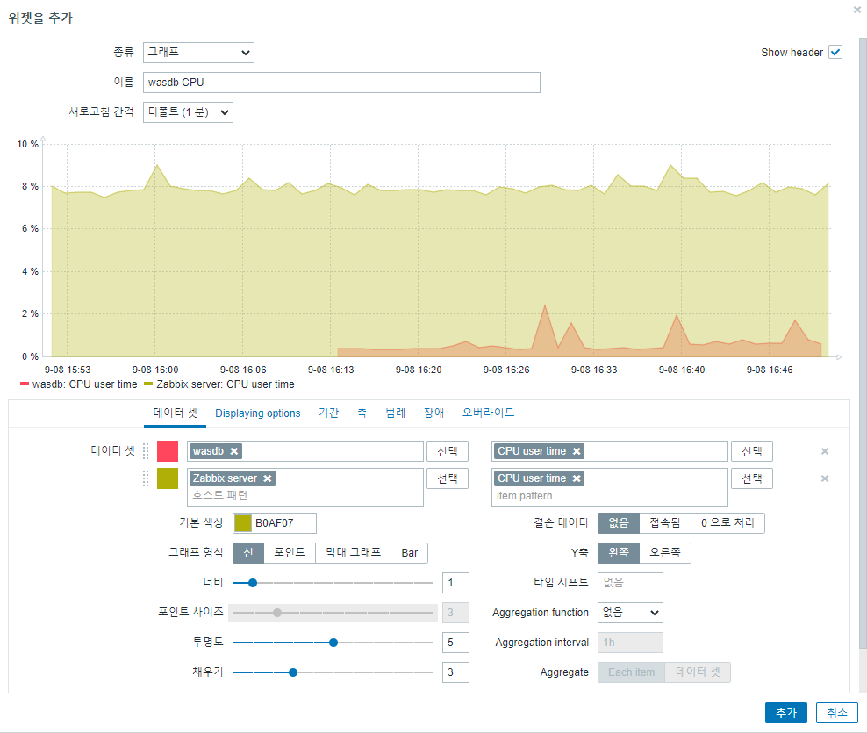Open the 기간 tab
The height and width of the screenshot is (733, 867).
(x=328, y=413)
